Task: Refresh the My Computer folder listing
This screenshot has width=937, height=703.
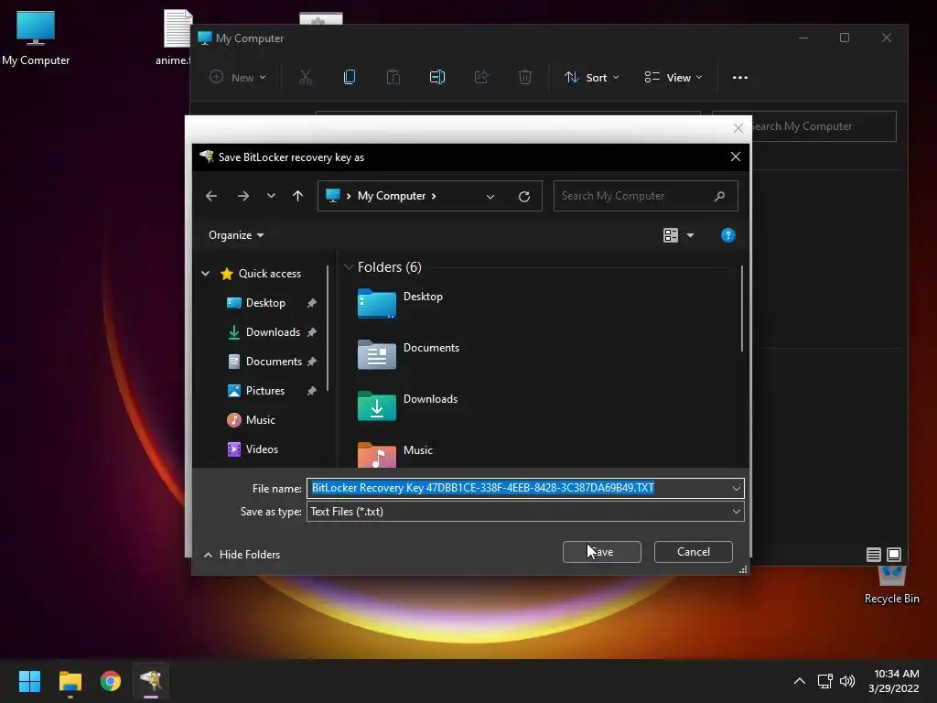Action: pos(524,197)
